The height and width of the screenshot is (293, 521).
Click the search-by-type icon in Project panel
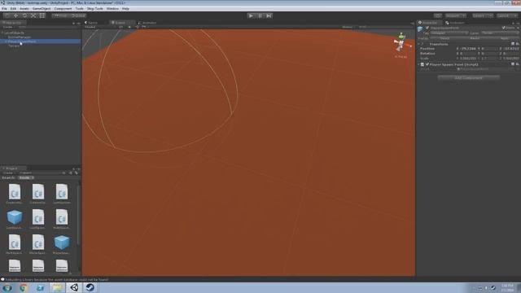71,173
